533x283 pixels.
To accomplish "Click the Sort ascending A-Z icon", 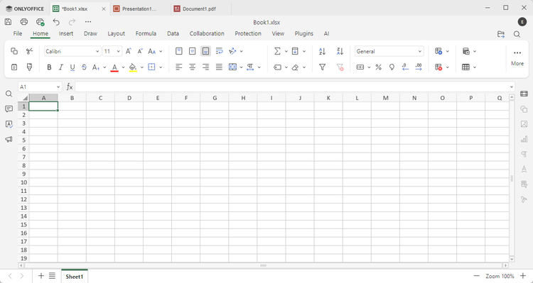I will point(322,51).
